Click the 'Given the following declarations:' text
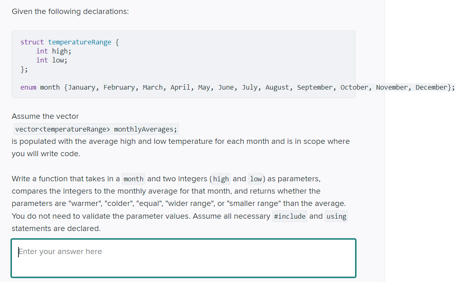Screen dimensions: 473x282 70,12
